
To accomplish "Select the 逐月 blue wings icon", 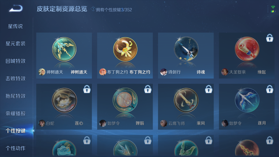I will [x=247, y=100].
